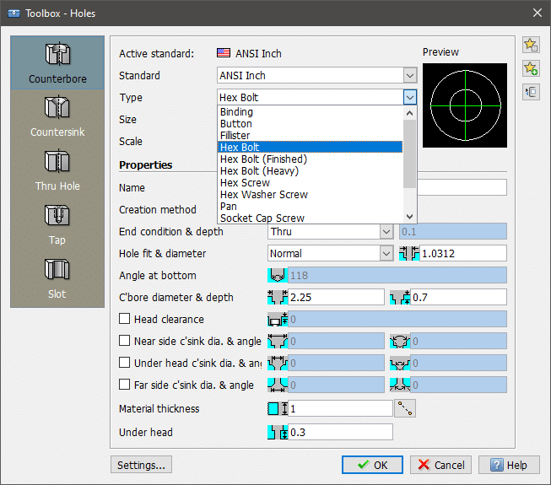The width and height of the screenshot is (551, 485).
Task: Click the top favorites star icon
Action: coord(531,45)
